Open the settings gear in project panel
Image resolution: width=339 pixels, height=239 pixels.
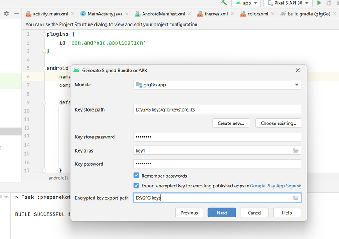tap(6, 14)
